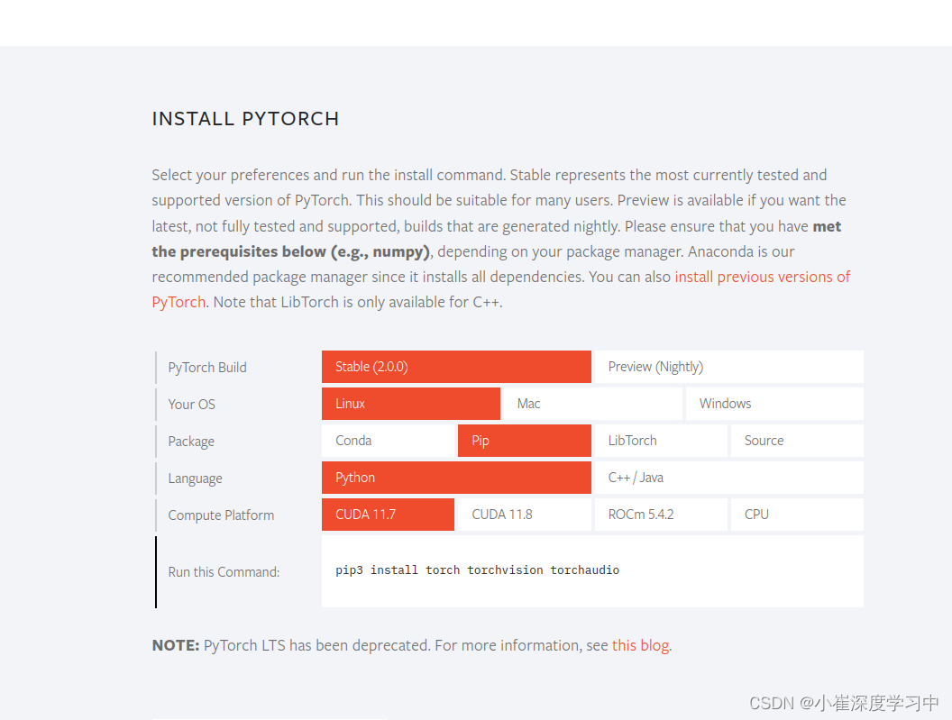Select the CUDA 11.7 compute platform
The image size is (952, 720).
(x=388, y=514)
